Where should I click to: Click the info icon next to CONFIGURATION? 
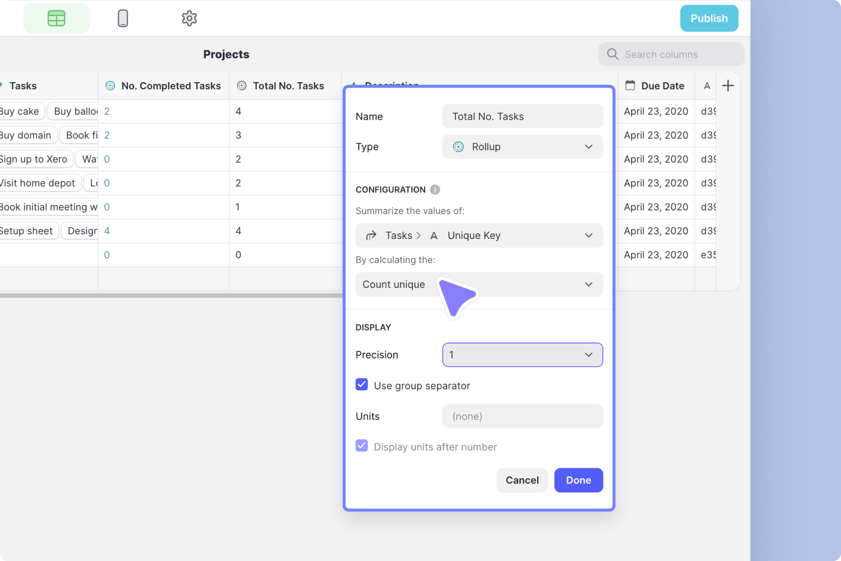click(x=435, y=189)
